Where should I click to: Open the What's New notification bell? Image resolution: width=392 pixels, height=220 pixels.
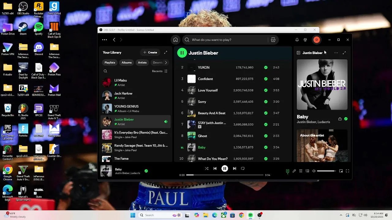297,40
